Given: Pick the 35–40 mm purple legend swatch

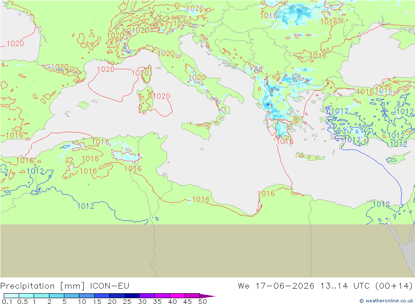Looking at the screenshot, I should tap(162, 296).
